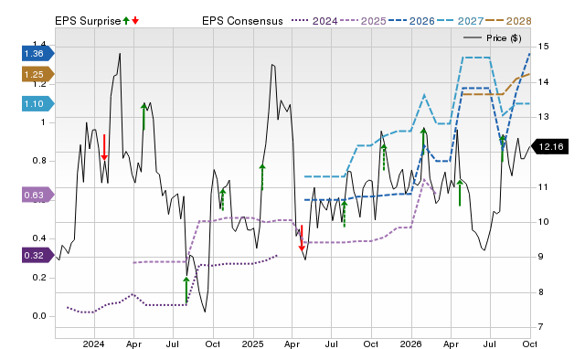This screenshot has width=585, height=349.
Task: Click the Price ($) legend entry
Action: pyautogui.click(x=493, y=38)
